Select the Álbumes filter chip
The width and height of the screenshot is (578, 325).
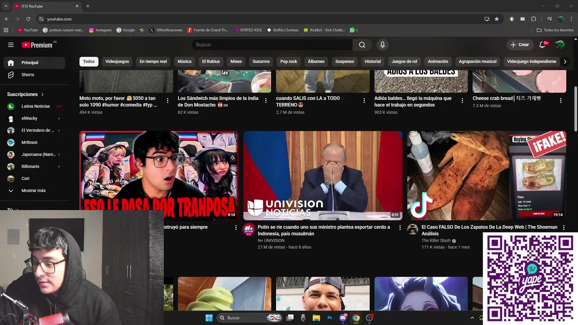tap(316, 61)
